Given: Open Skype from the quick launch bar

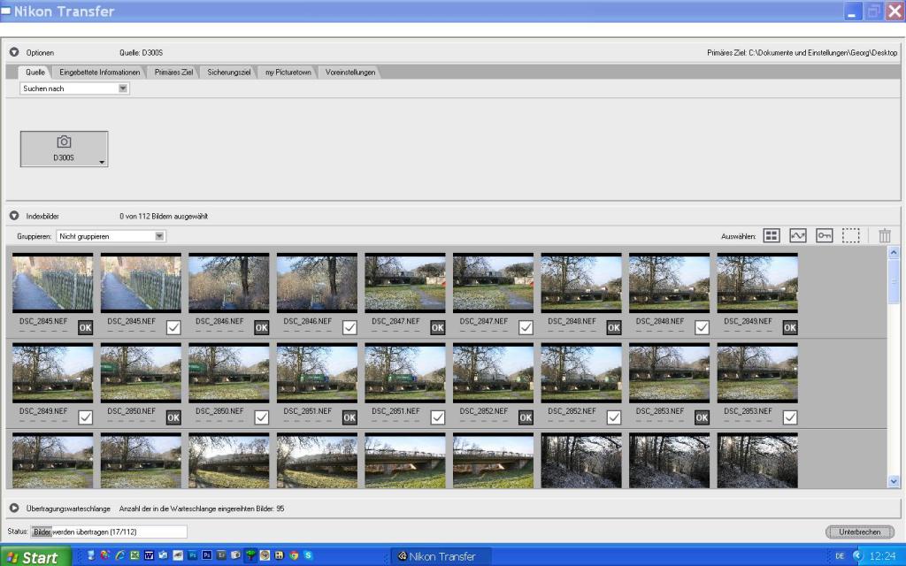Looking at the screenshot, I should 308,555.
